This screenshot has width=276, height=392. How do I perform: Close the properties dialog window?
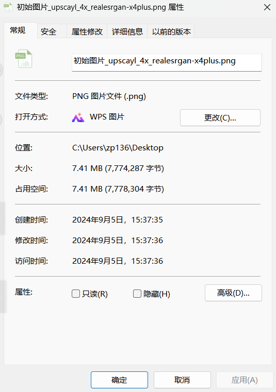267,7
